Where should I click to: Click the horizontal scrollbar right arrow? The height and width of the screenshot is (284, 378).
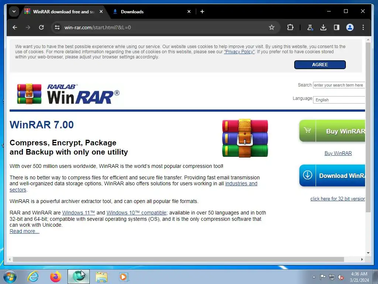point(362,259)
